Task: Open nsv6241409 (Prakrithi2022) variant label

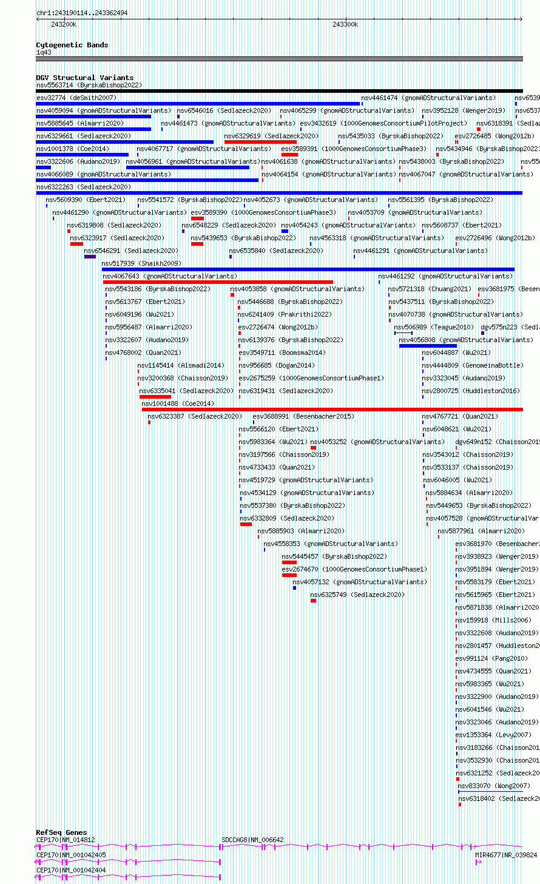Action: [x=285, y=314]
